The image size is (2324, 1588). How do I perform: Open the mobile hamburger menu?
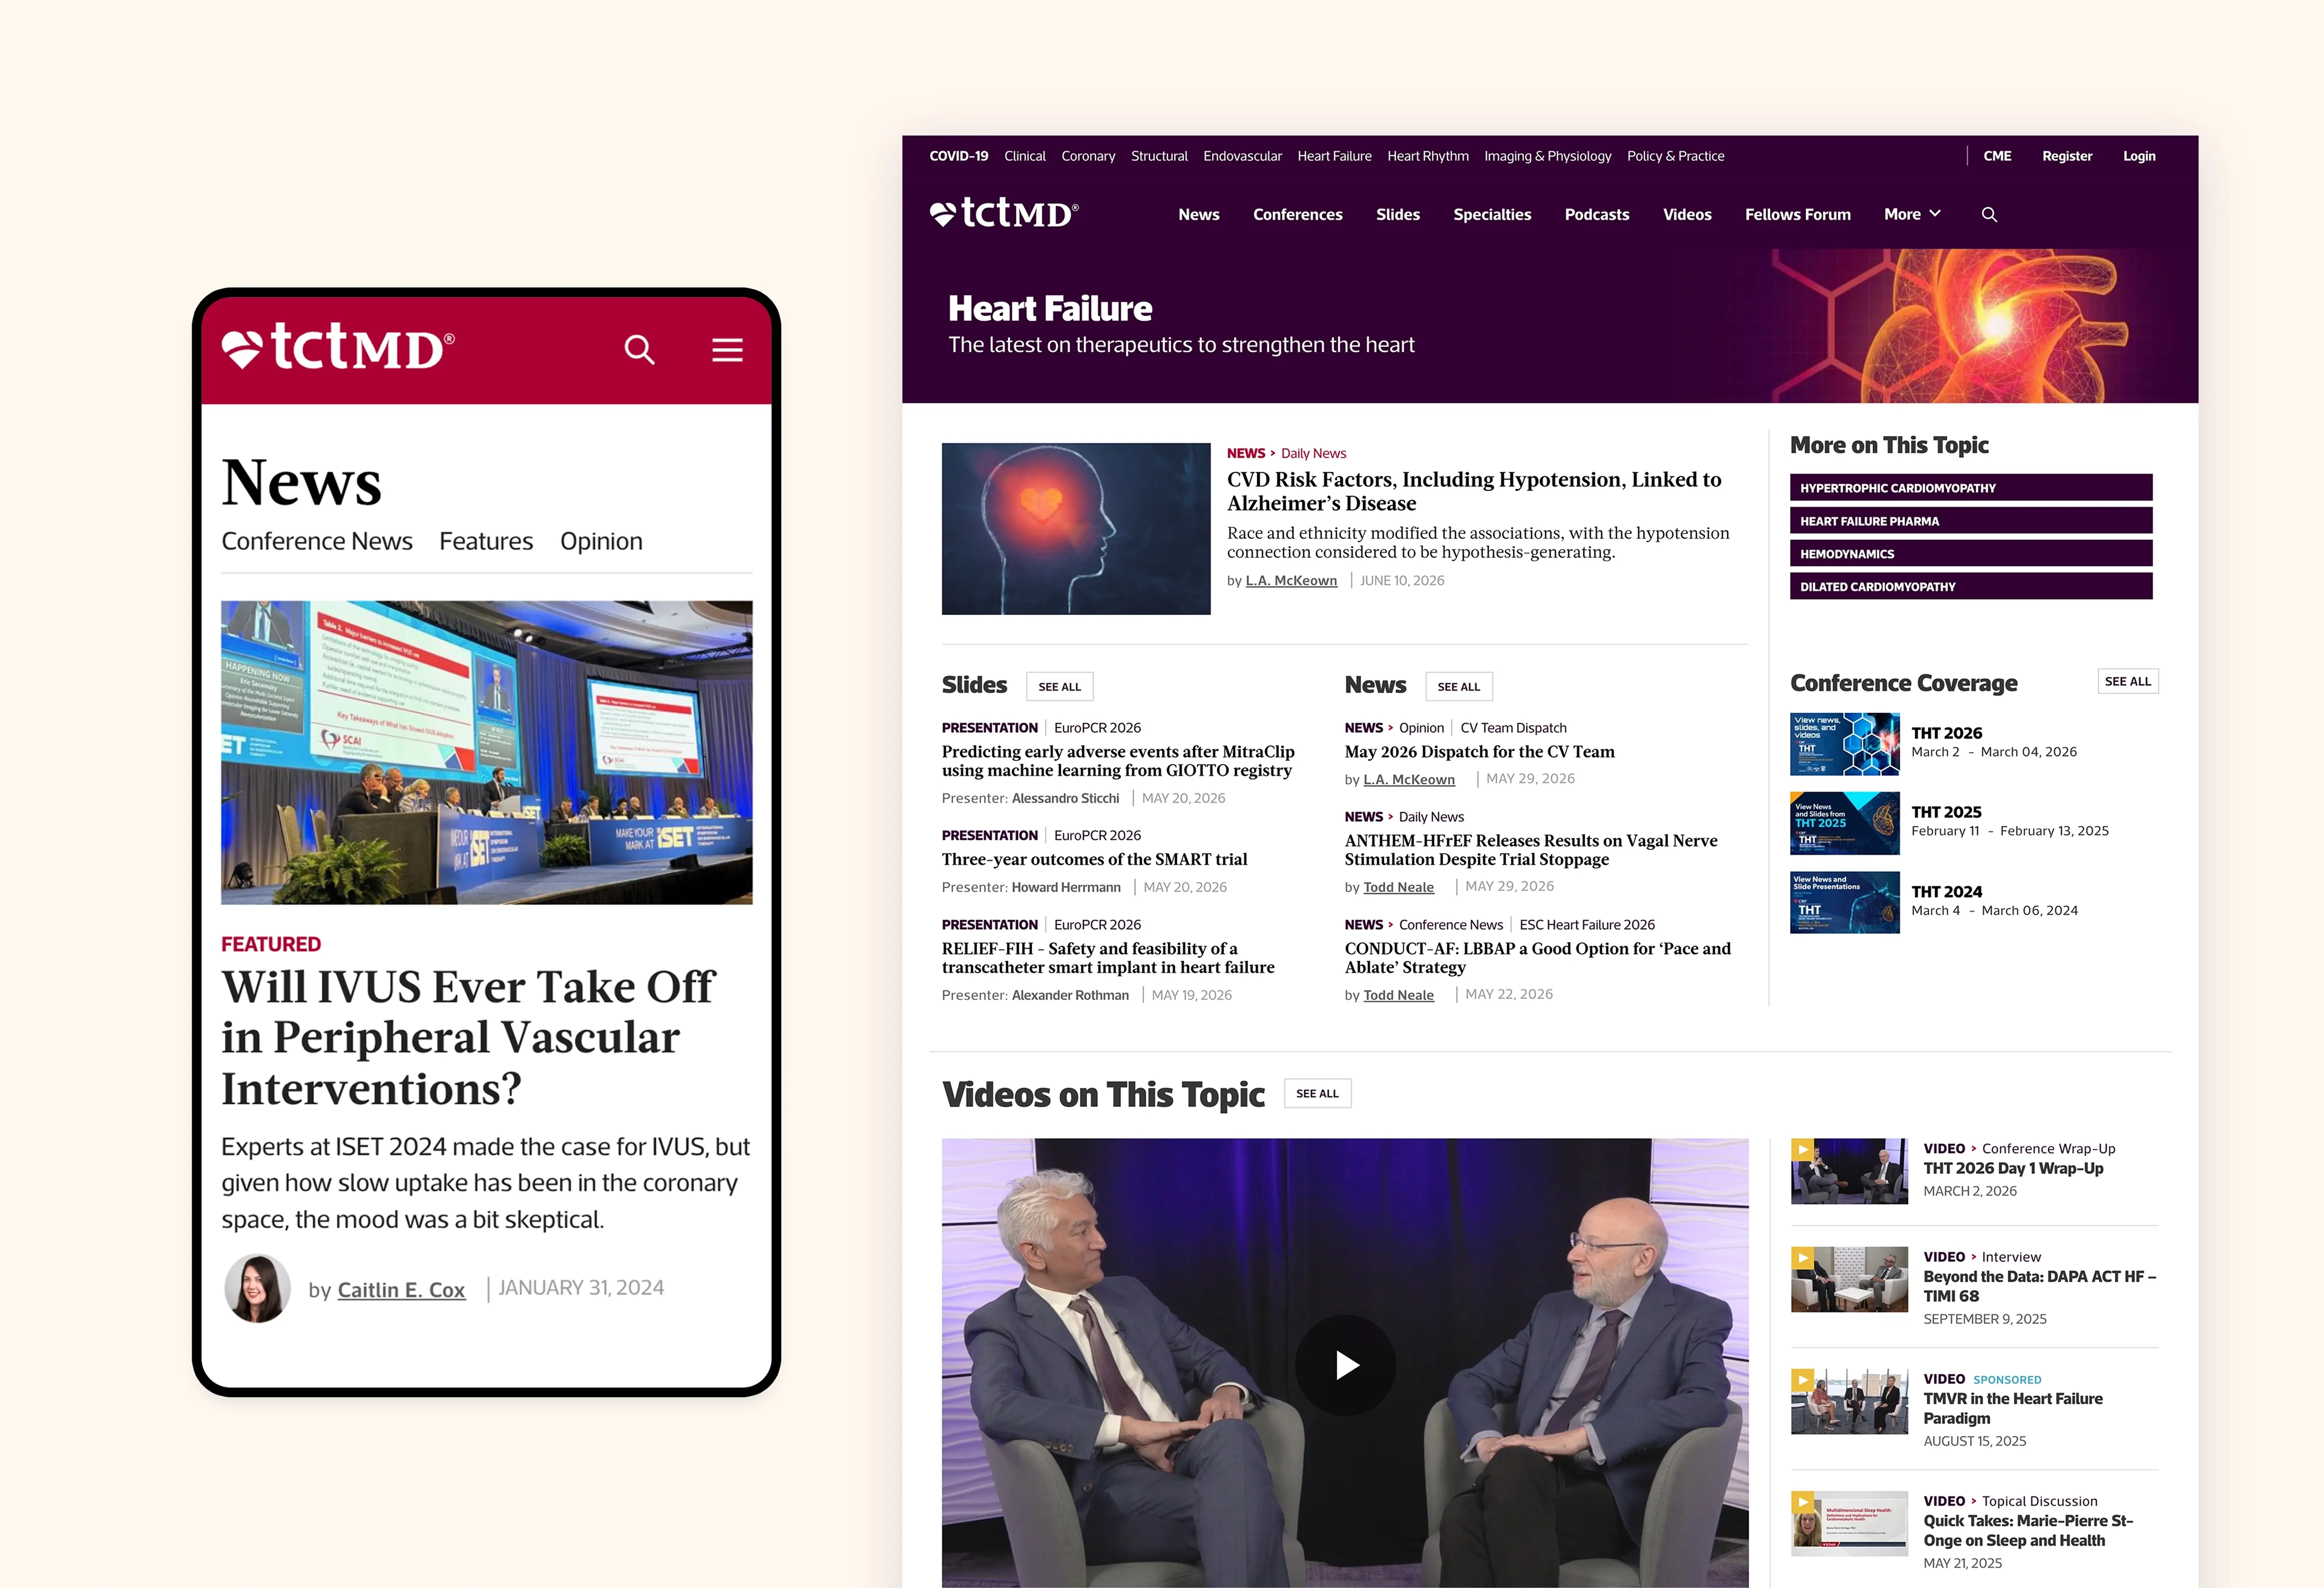(727, 350)
